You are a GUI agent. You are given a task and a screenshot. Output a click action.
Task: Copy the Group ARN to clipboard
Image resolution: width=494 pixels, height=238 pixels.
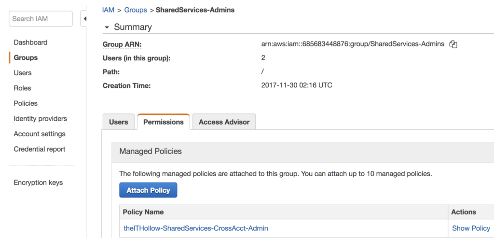click(453, 44)
